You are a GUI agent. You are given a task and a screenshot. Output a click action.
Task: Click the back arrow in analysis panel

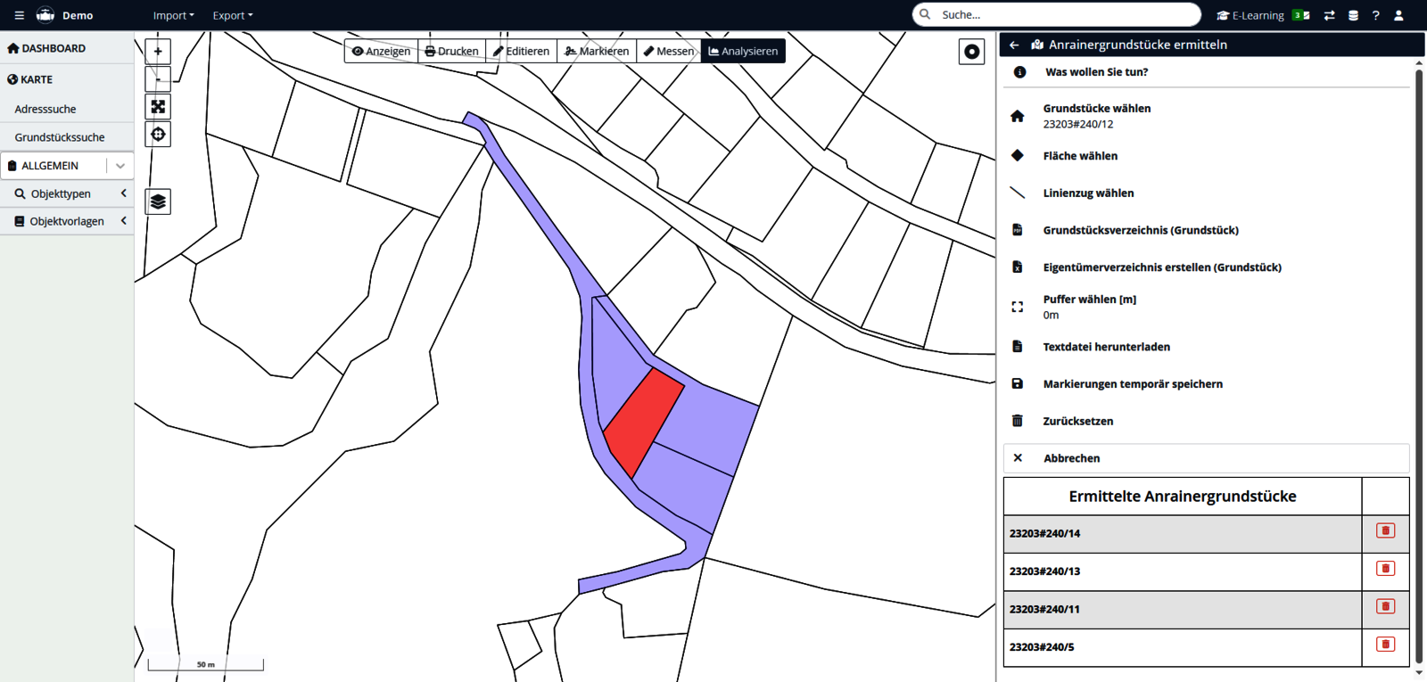click(x=1014, y=45)
